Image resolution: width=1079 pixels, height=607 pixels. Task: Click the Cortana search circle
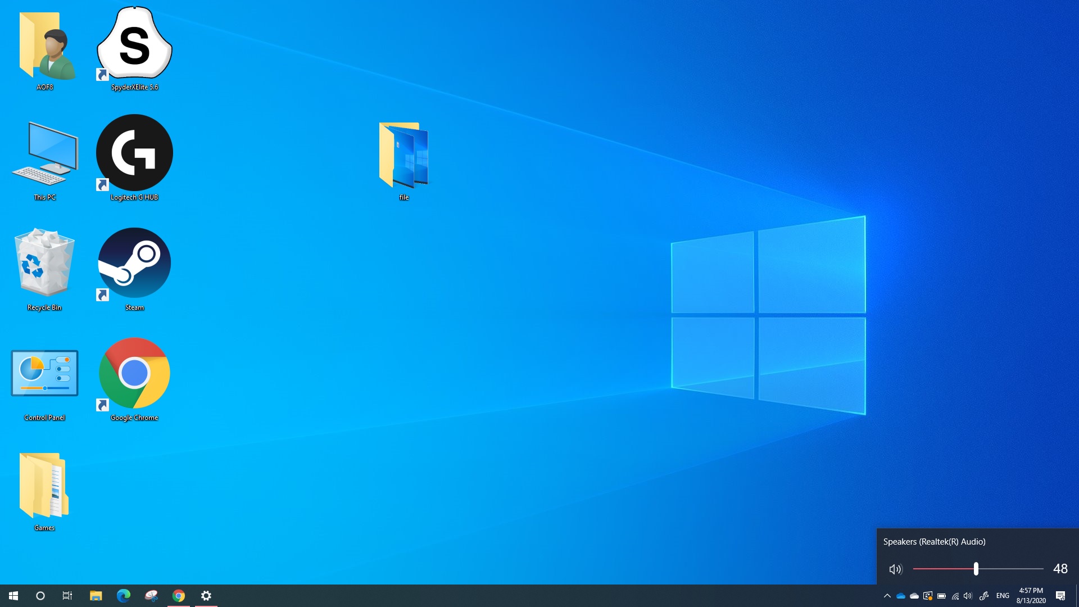[40, 596]
